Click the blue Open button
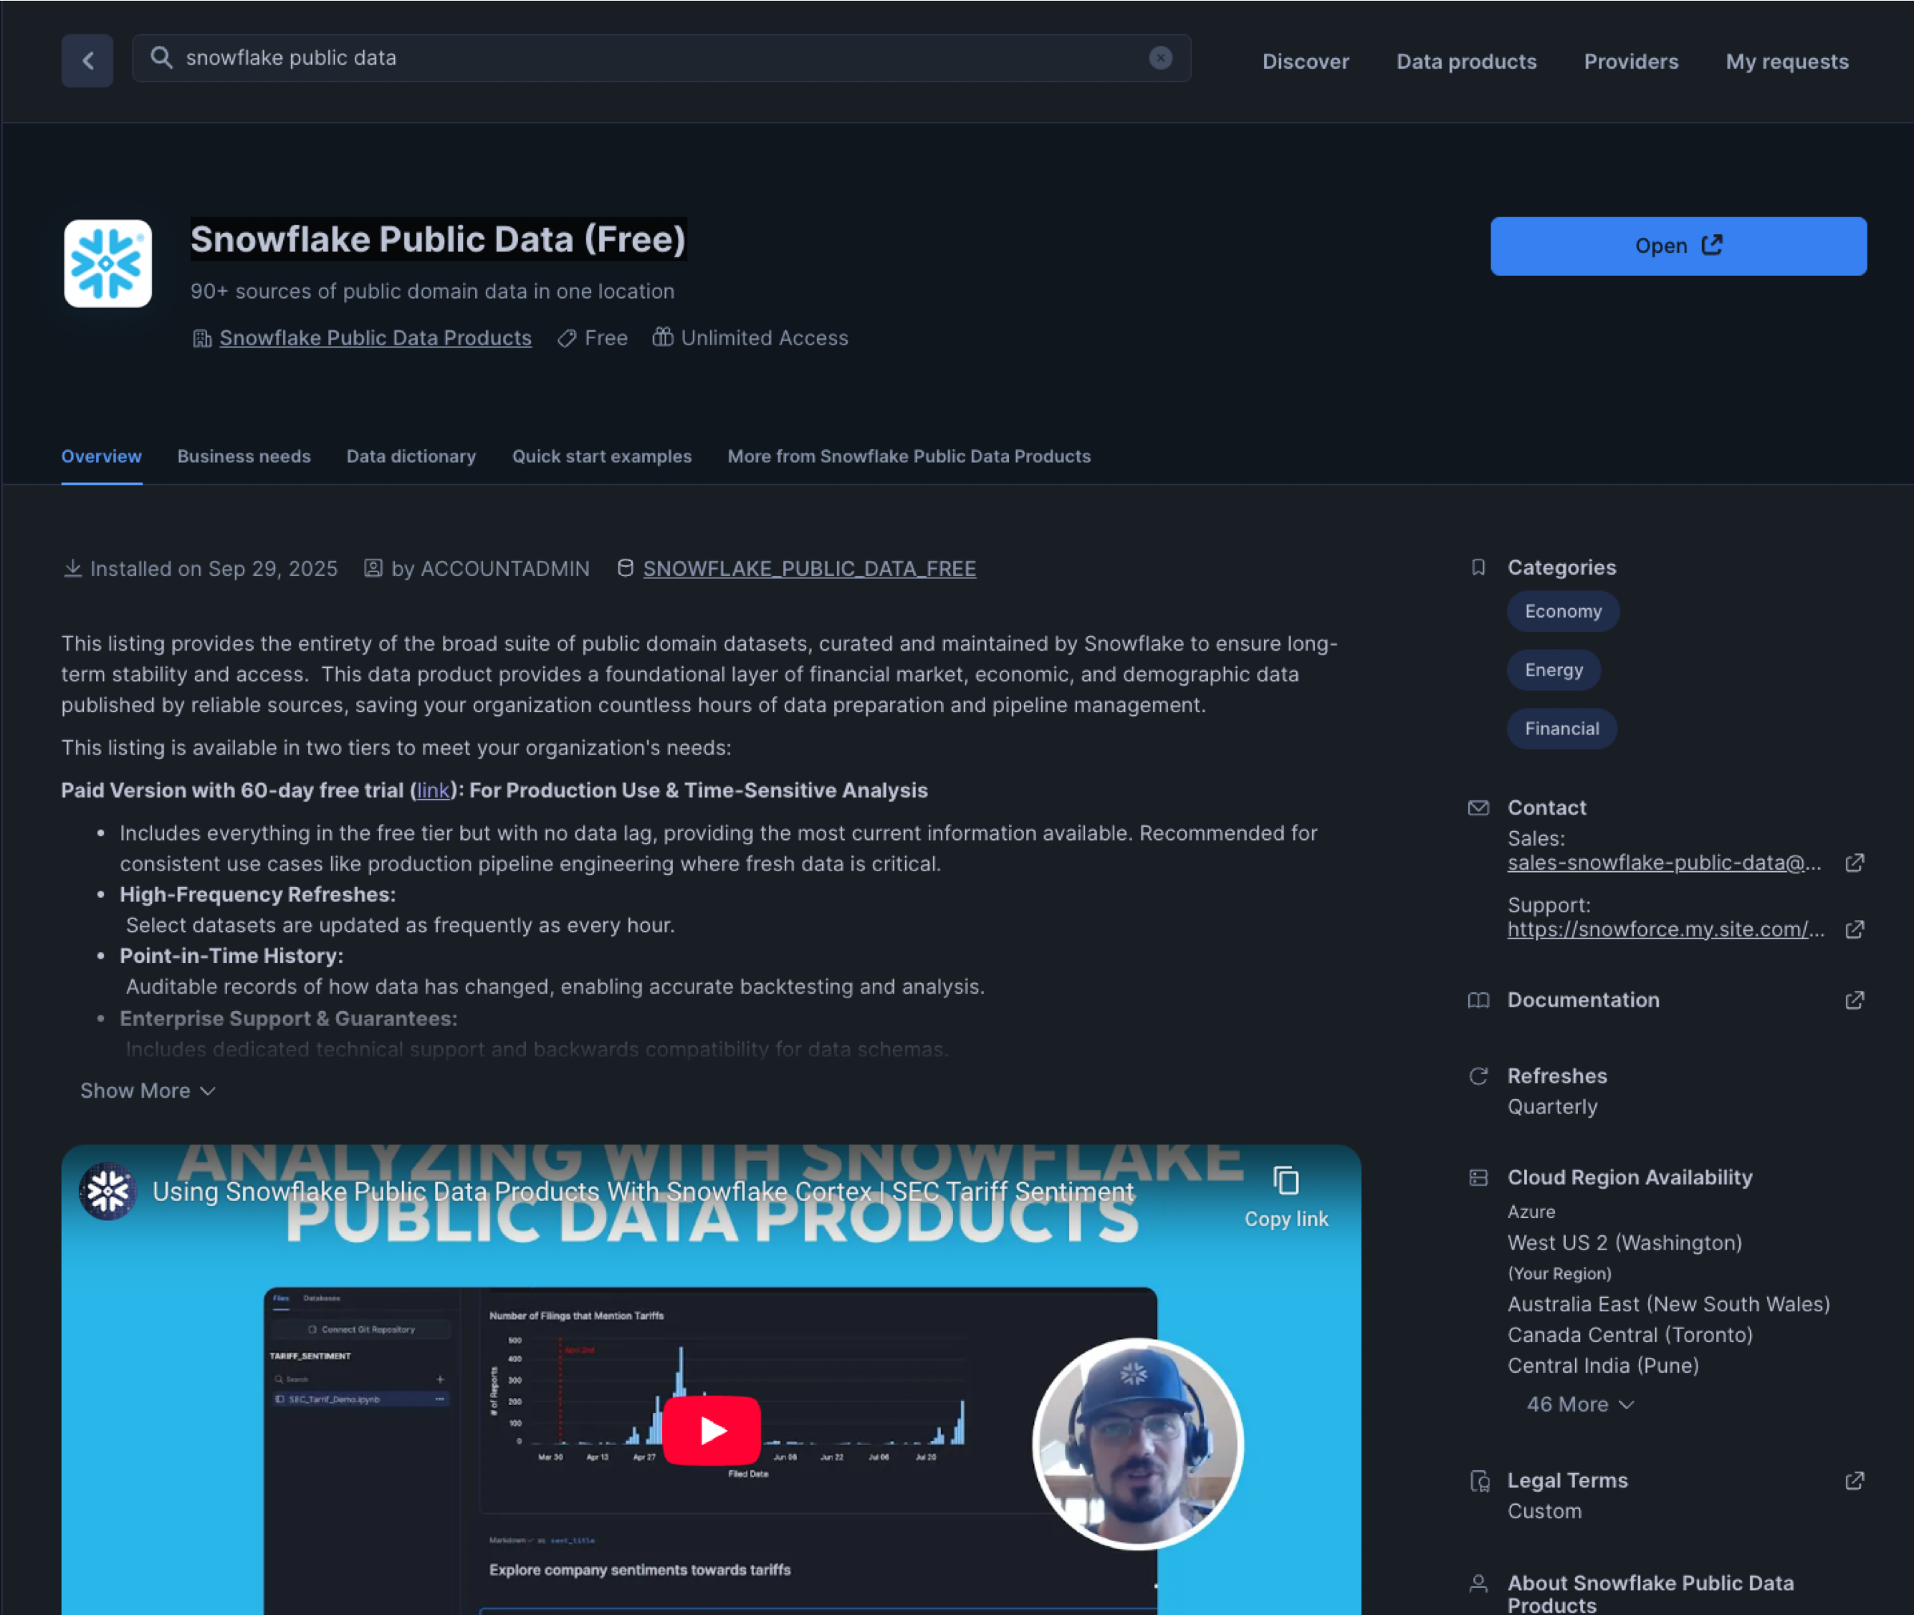This screenshot has height=1615, width=1914. click(1678, 245)
